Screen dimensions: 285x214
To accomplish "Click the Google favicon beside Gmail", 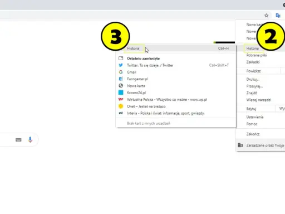I will [121, 72].
